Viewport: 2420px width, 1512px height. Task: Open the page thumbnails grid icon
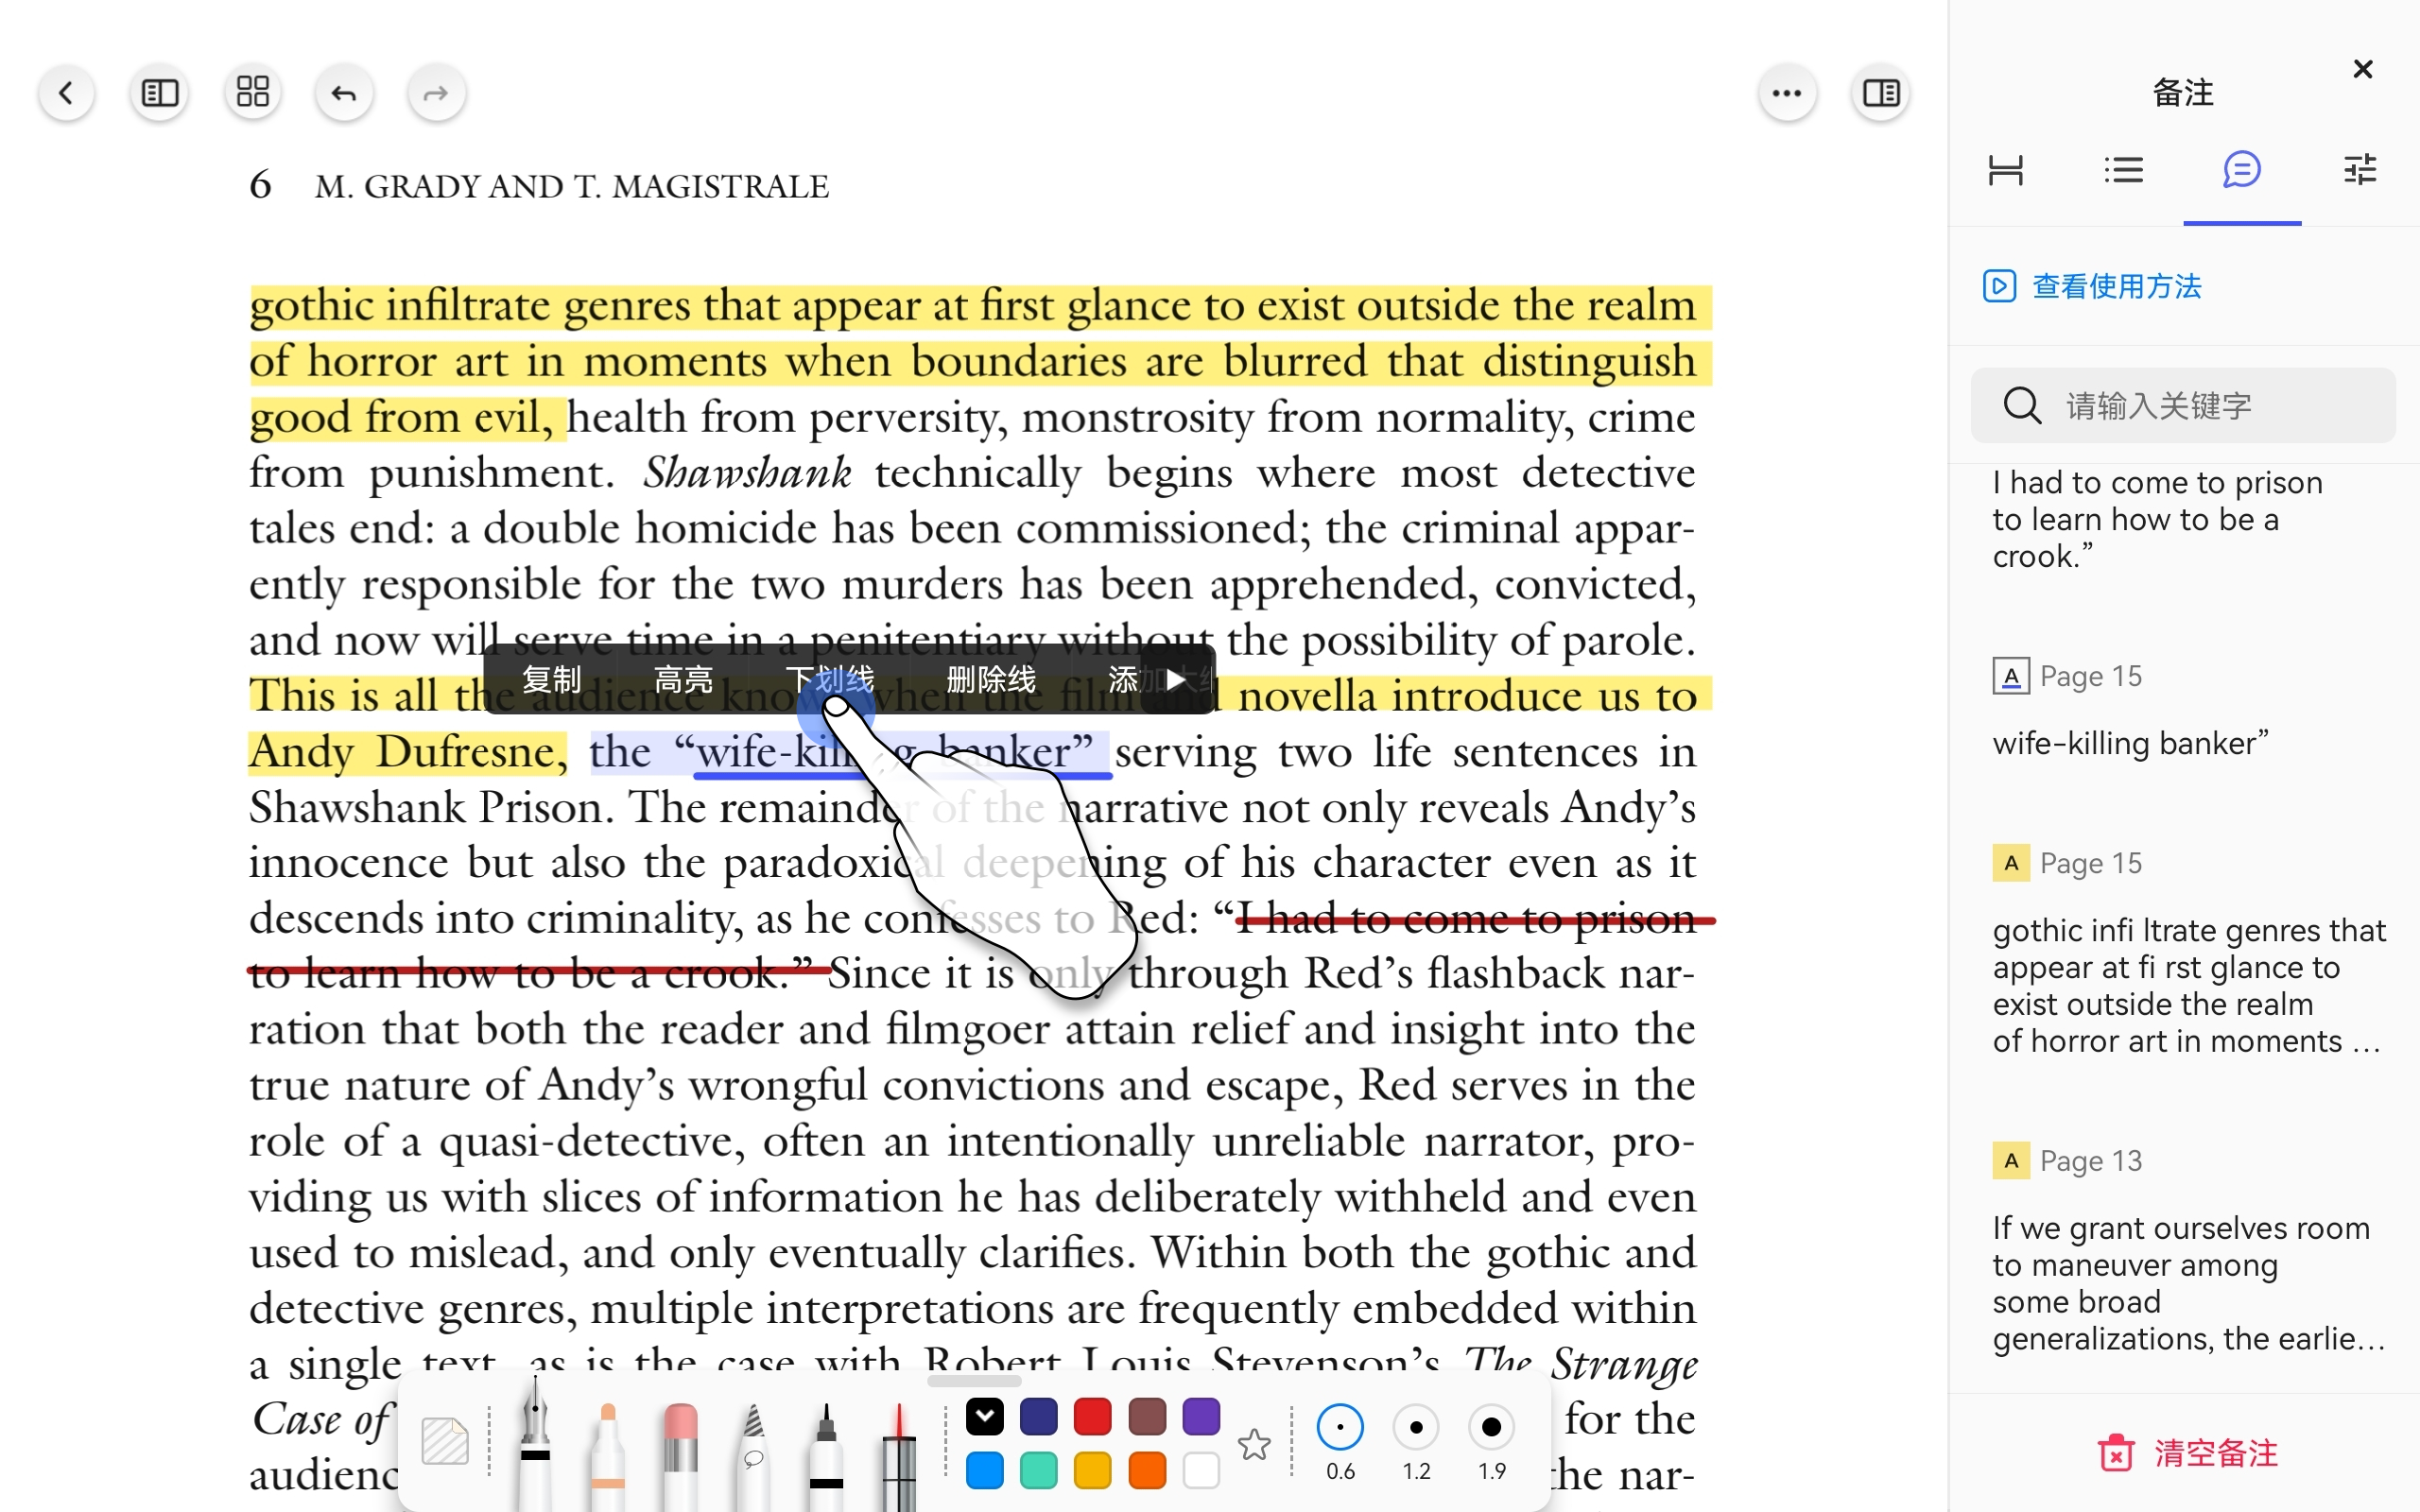[x=253, y=93]
